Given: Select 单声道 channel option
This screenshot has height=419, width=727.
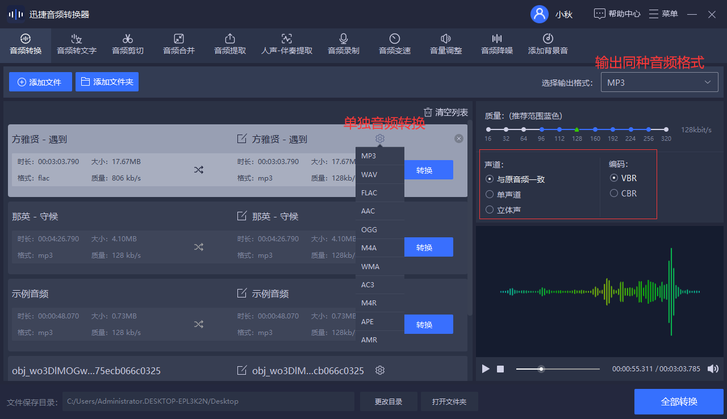Looking at the screenshot, I should click(x=489, y=194).
